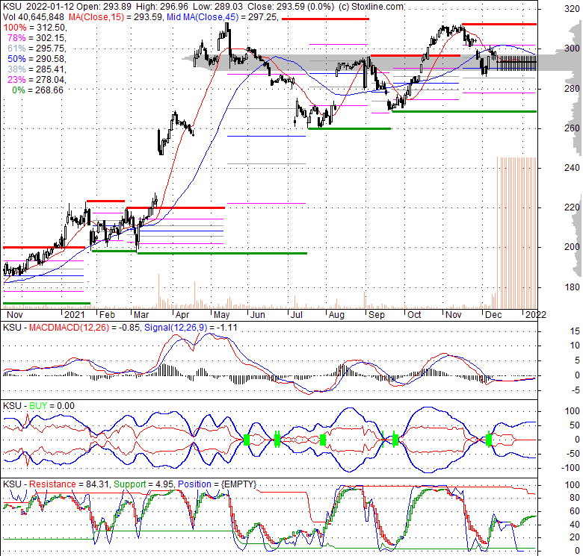Click the -100 label on BUY panel axis

coord(571,468)
